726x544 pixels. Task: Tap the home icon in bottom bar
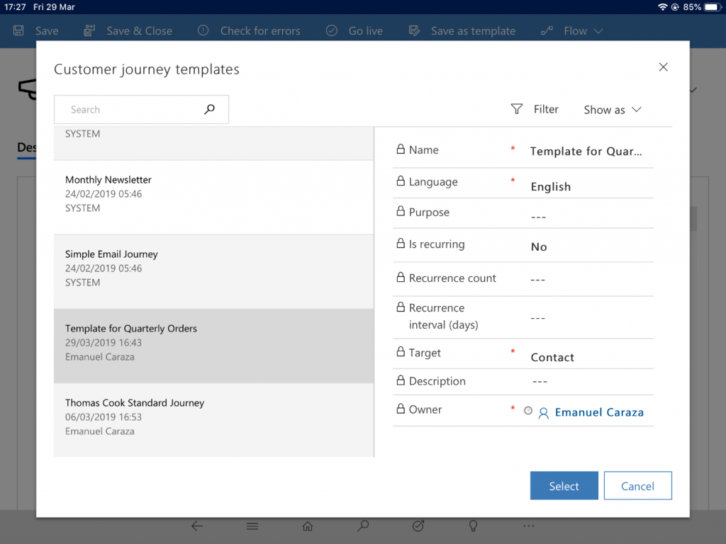[x=308, y=526]
